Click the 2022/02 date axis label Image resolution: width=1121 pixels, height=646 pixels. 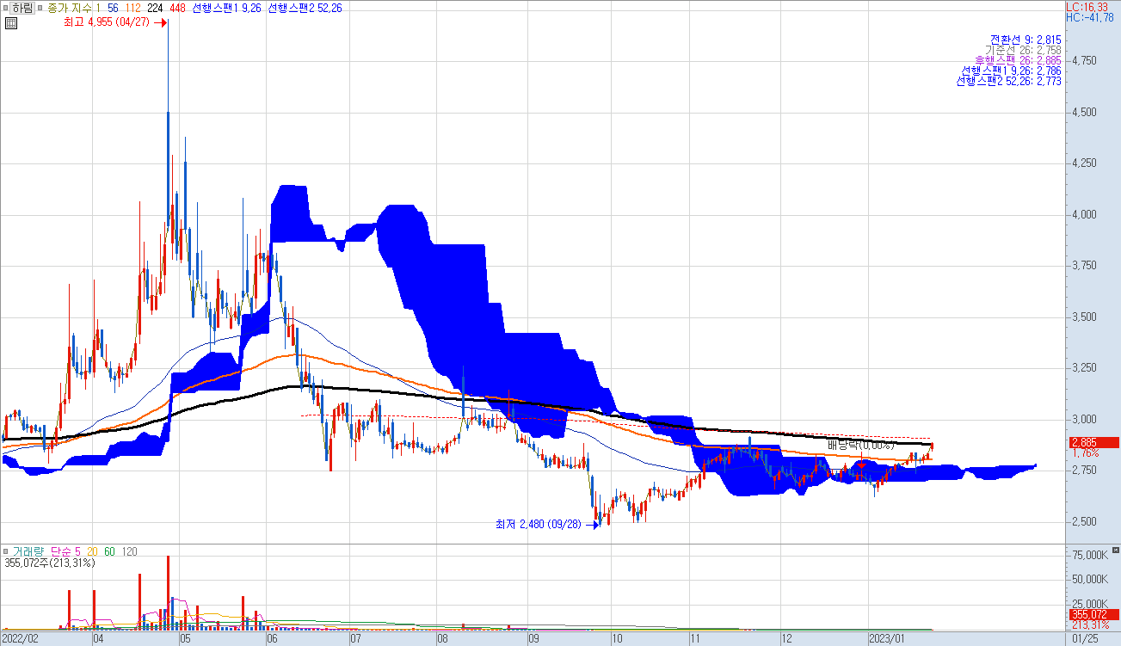pyautogui.click(x=19, y=639)
